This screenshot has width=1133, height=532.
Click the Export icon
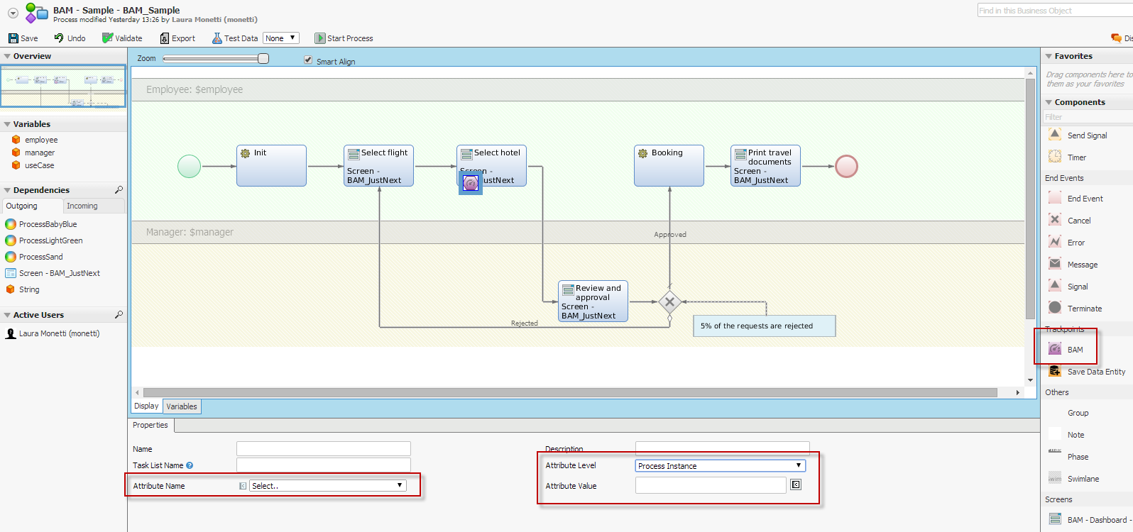click(x=165, y=38)
